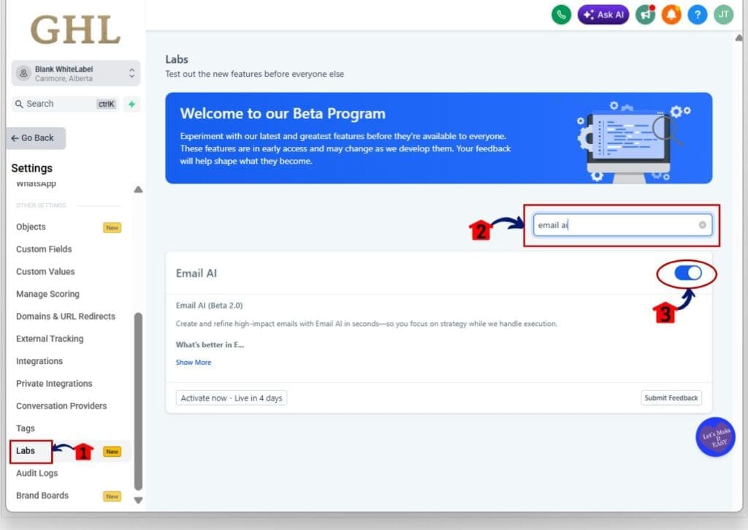Open Custom Fields settings

tap(44, 249)
